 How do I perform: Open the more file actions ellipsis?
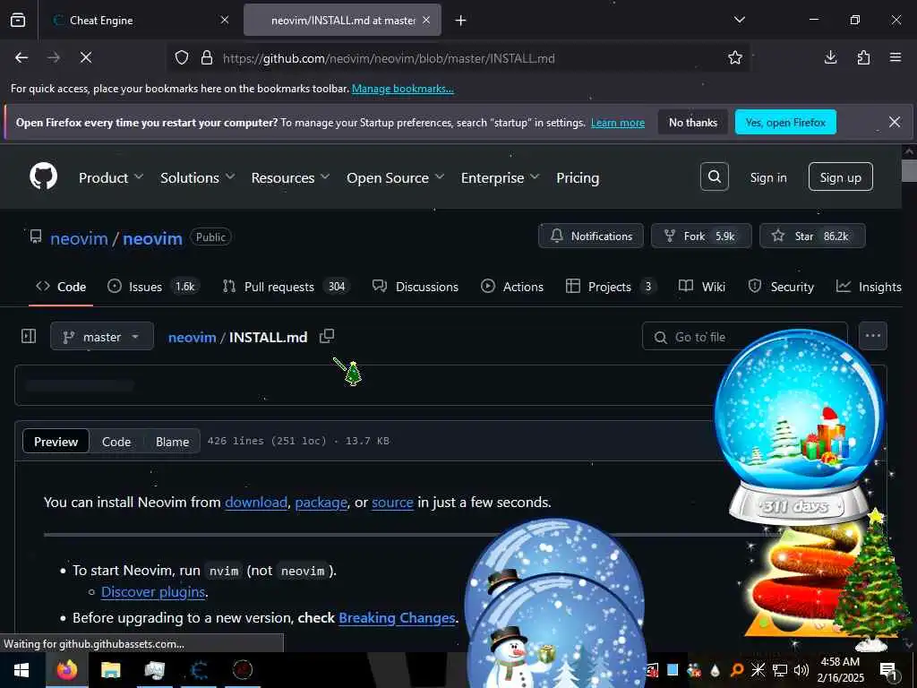pos(872,336)
